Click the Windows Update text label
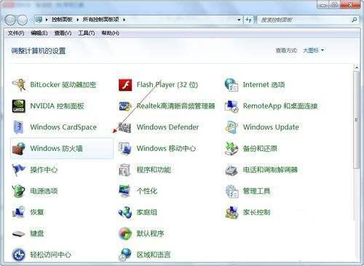Screen dimensions: 364x266 coord(271,127)
